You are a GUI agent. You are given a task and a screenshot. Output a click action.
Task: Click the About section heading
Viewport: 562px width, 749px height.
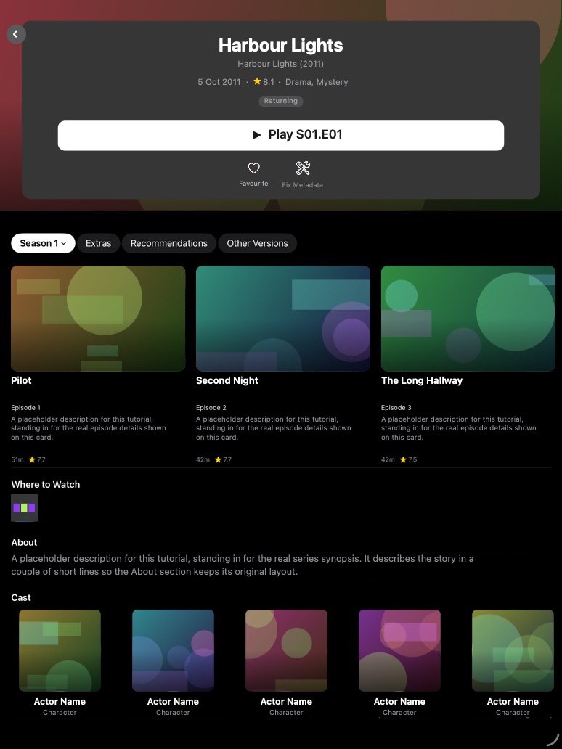[25, 543]
